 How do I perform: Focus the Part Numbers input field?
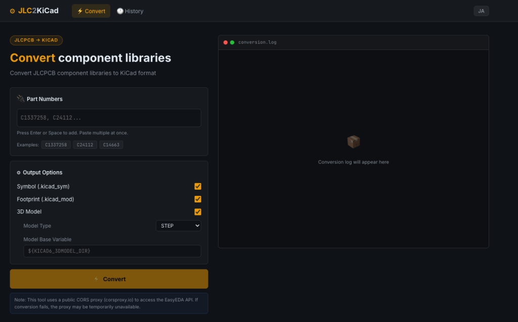click(x=109, y=118)
